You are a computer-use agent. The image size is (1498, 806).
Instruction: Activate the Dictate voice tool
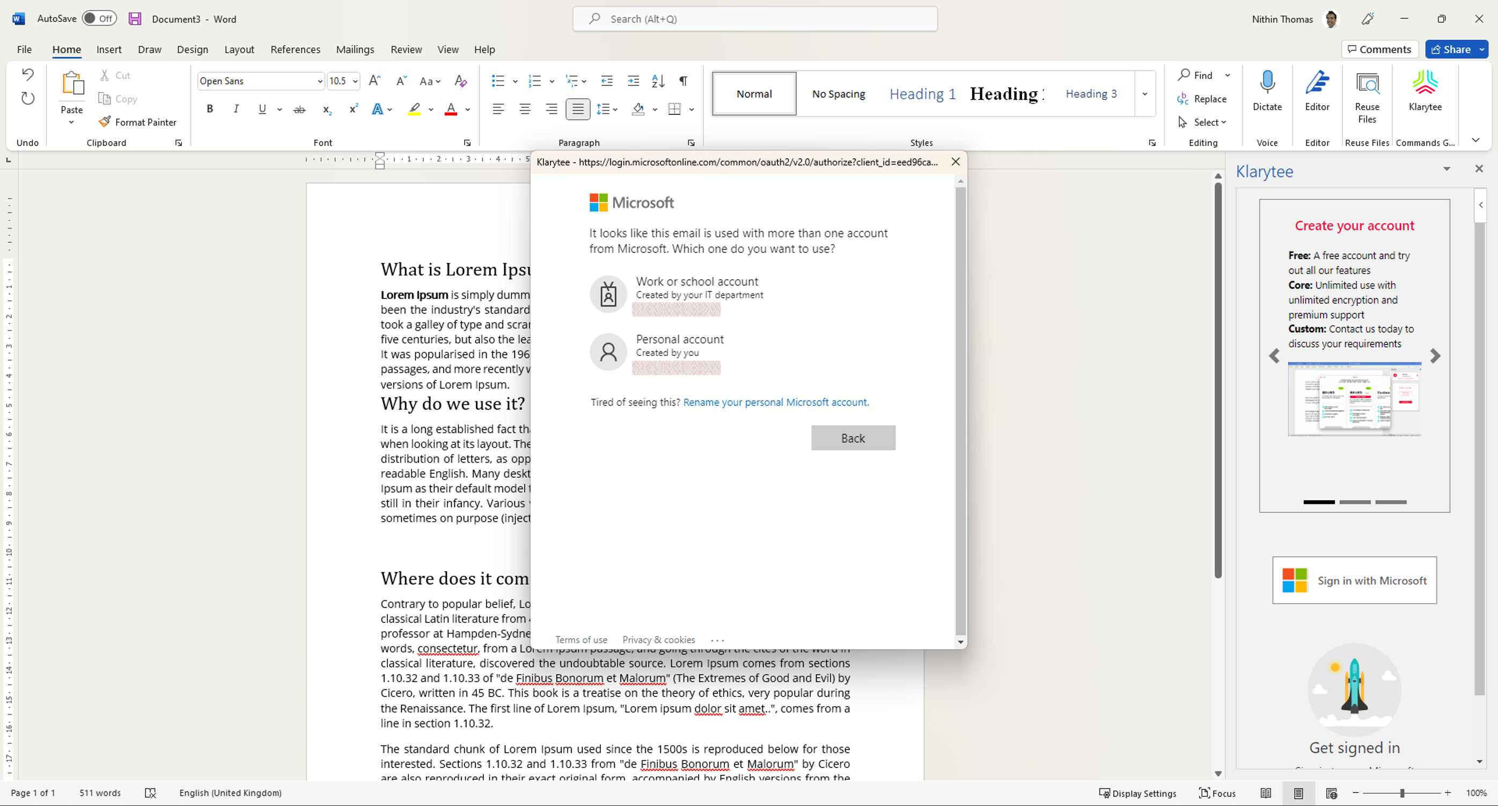(x=1268, y=93)
